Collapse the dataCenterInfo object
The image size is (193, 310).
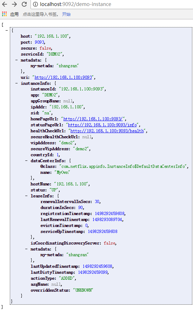pos(26,160)
